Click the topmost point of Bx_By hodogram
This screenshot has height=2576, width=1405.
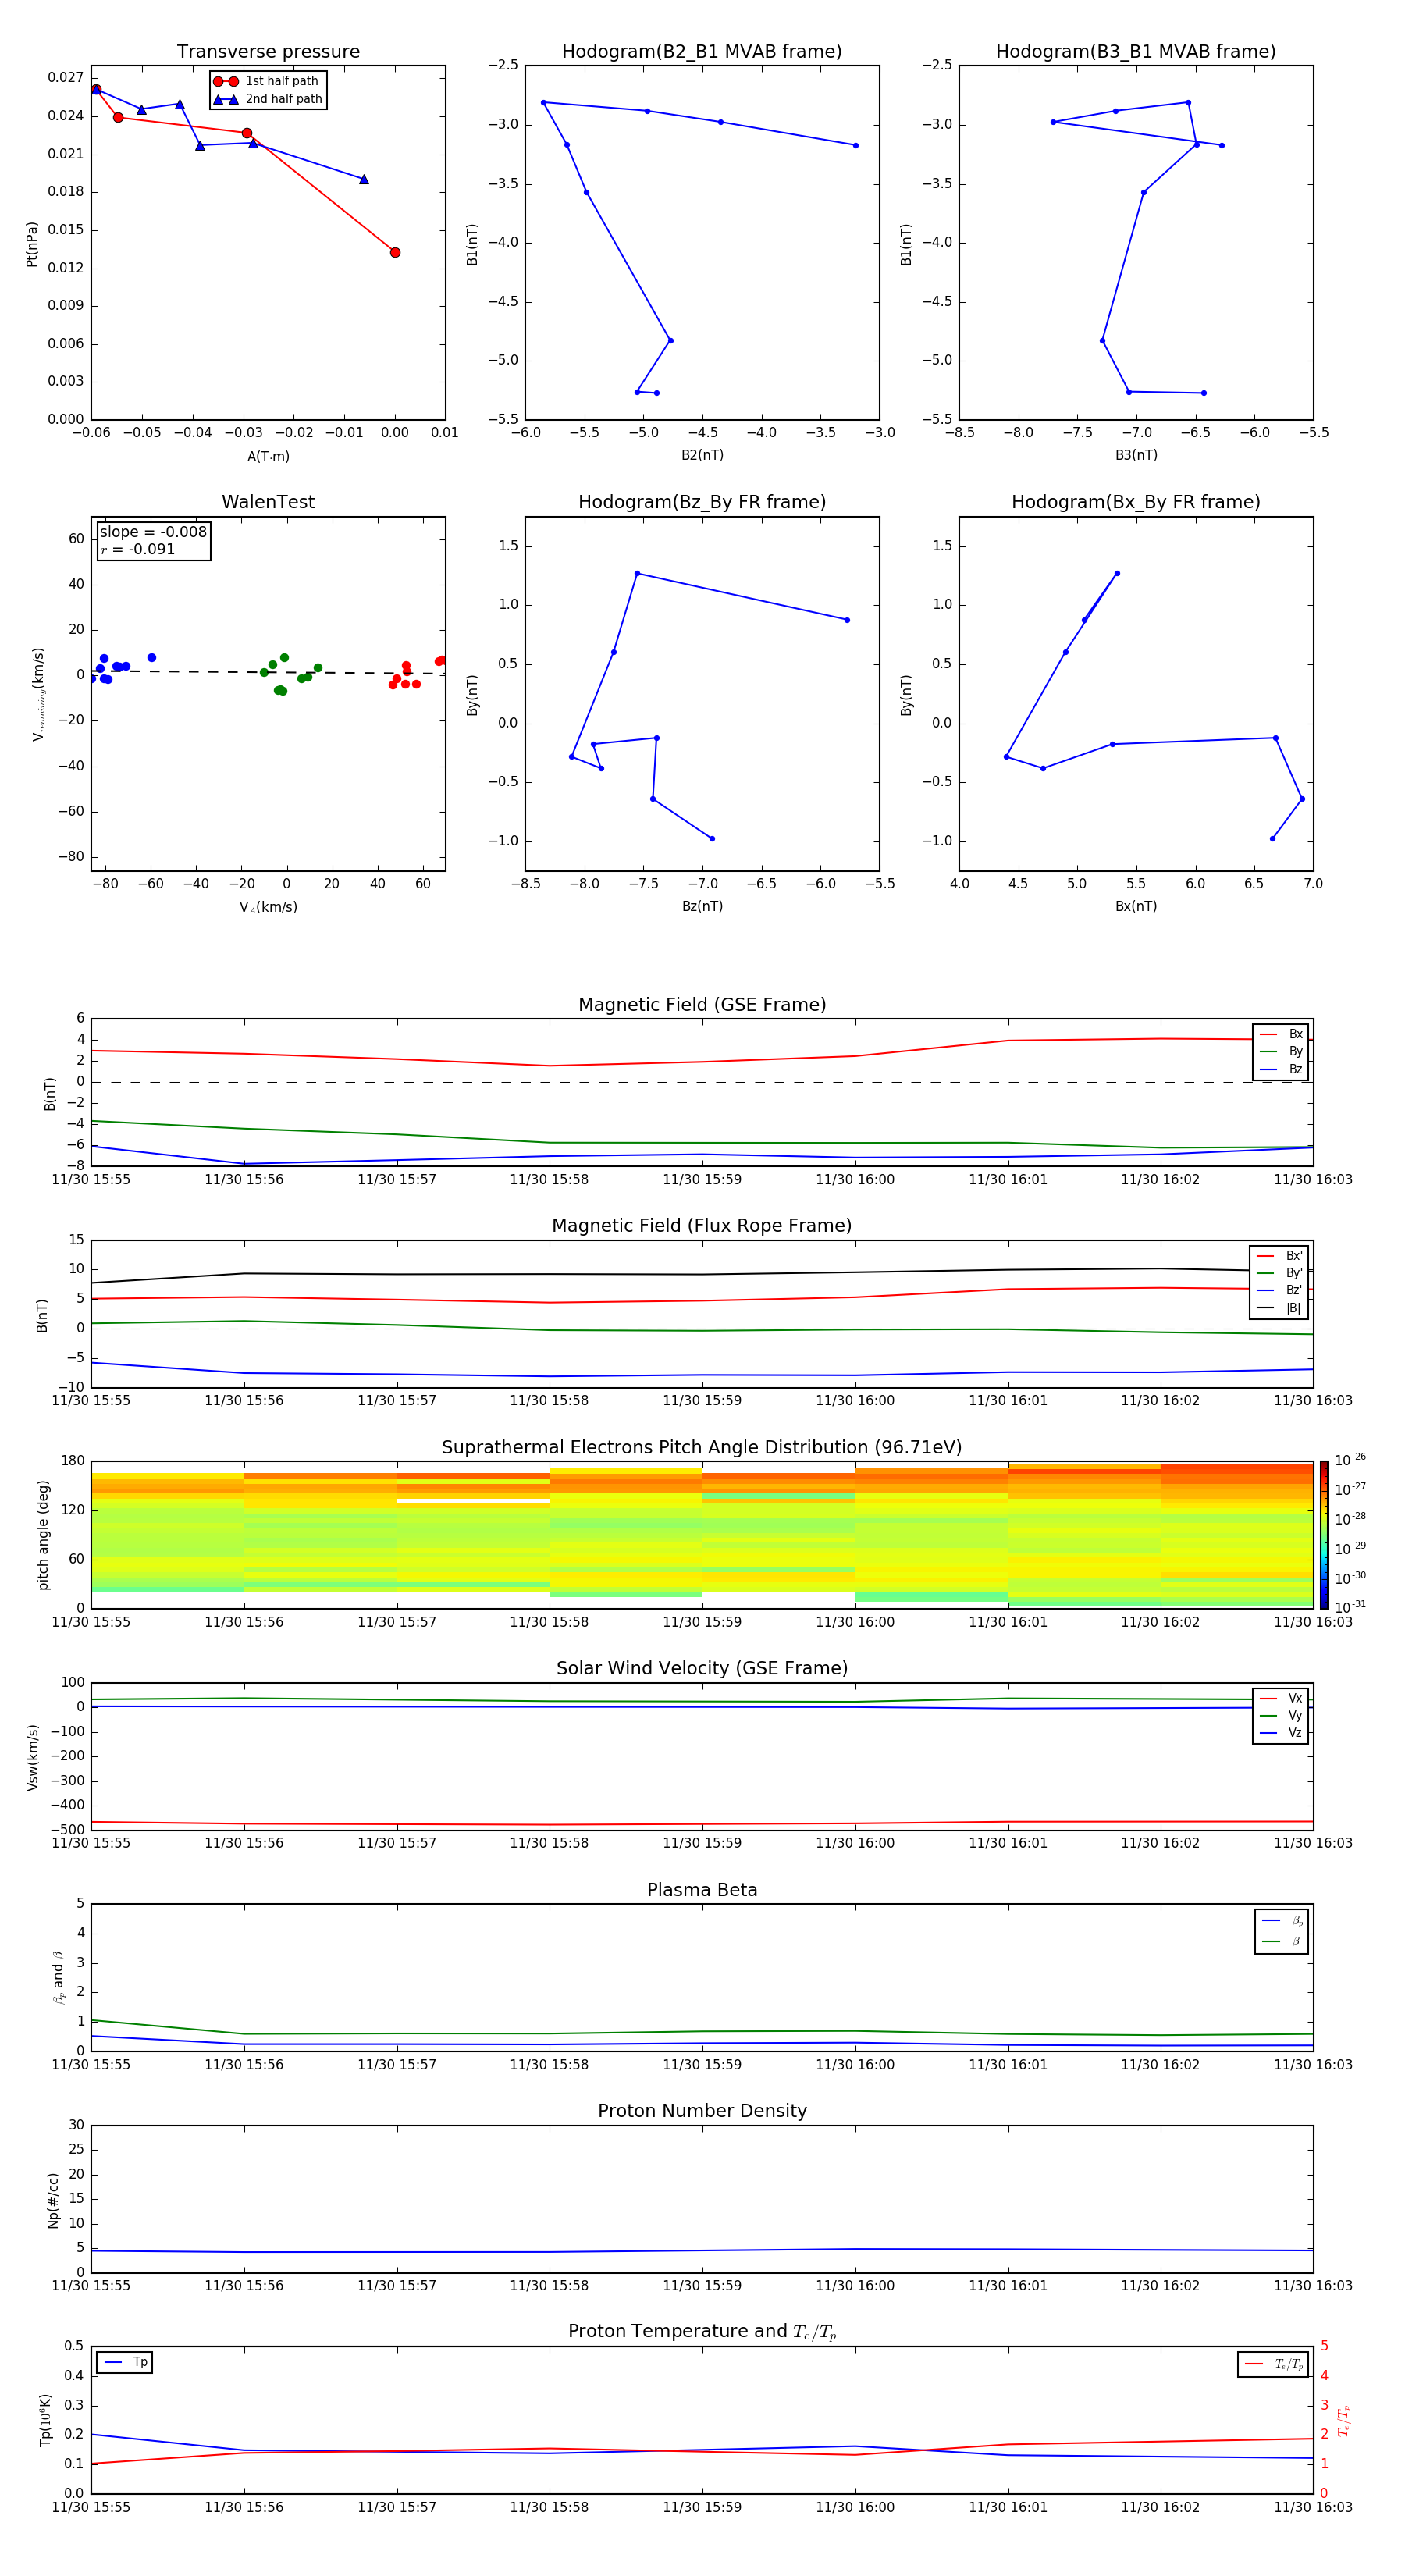click(x=1117, y=573)
